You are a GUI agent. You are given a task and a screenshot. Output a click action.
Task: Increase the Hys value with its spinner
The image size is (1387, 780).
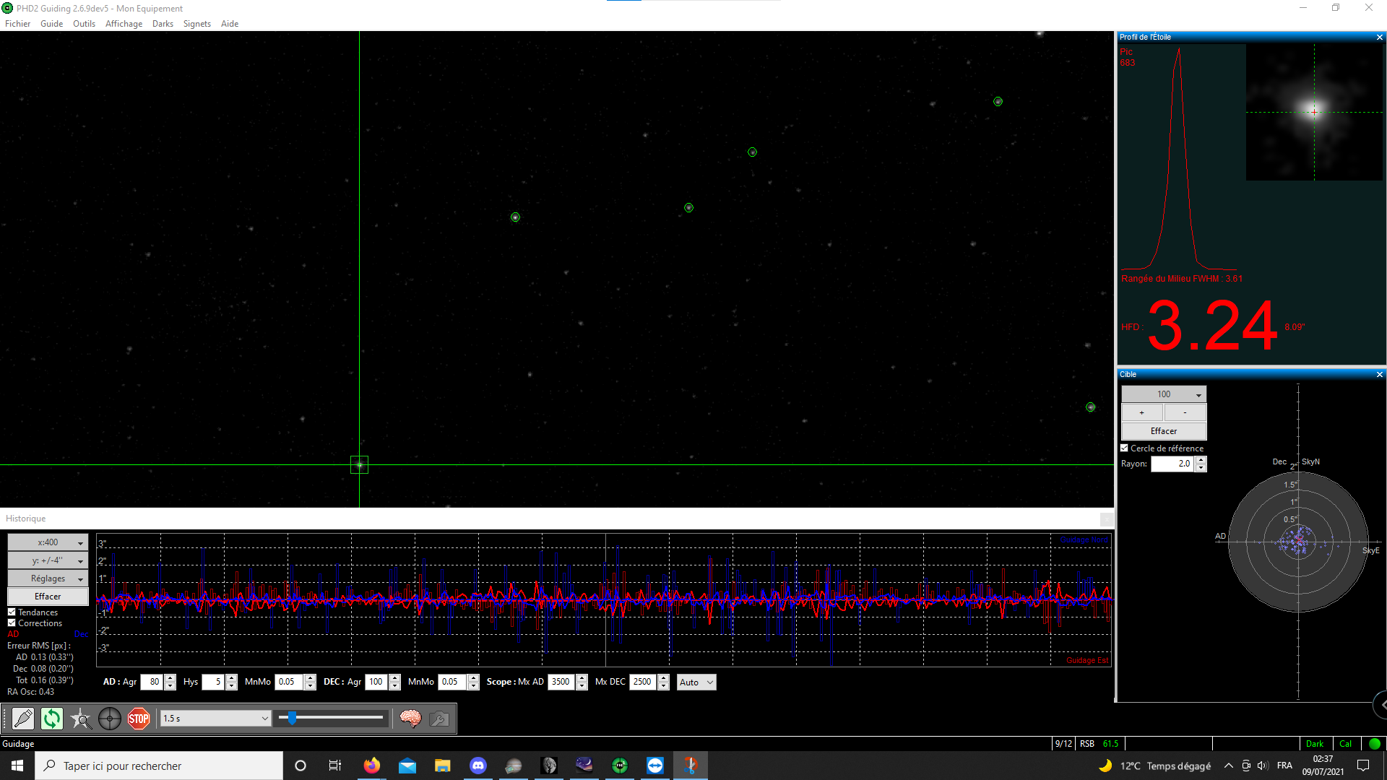click(x=231, y=678)
